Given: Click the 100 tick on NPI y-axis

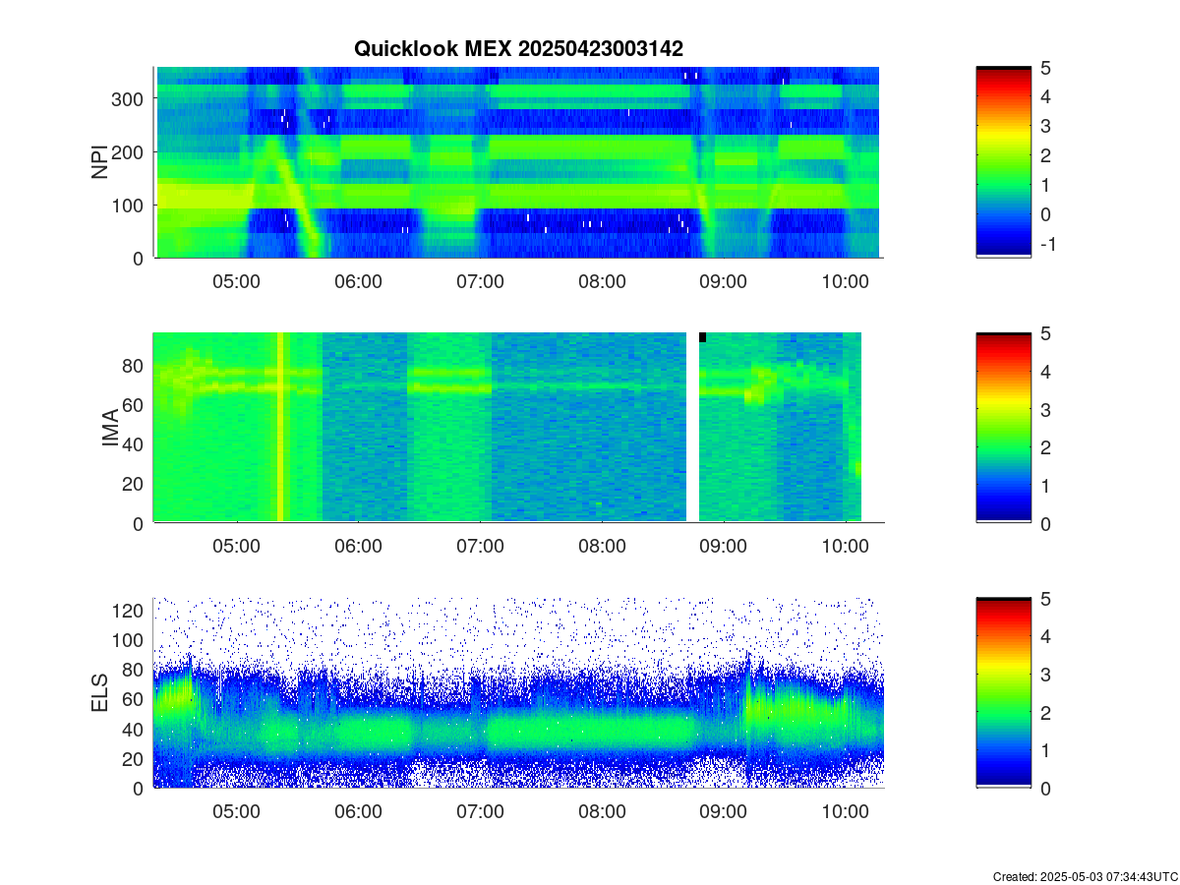Looking at the screenshot, I should point(129,205).
